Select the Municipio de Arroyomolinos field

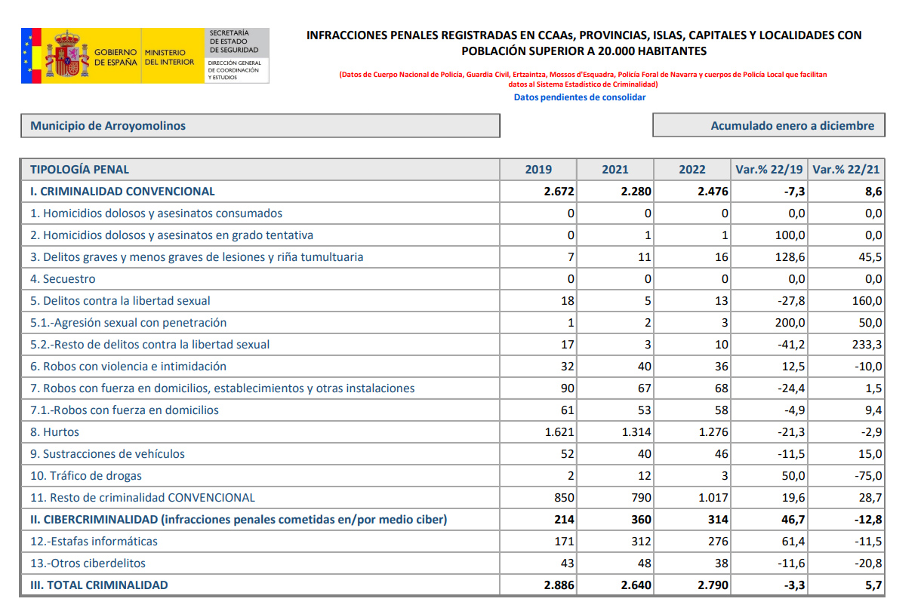pyautogui.click(x=260, y=126)
